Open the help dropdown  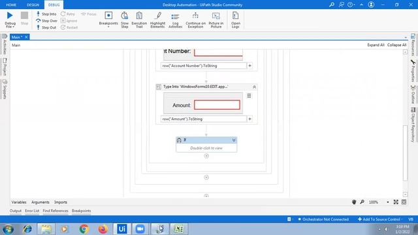[x=351, y=5]
